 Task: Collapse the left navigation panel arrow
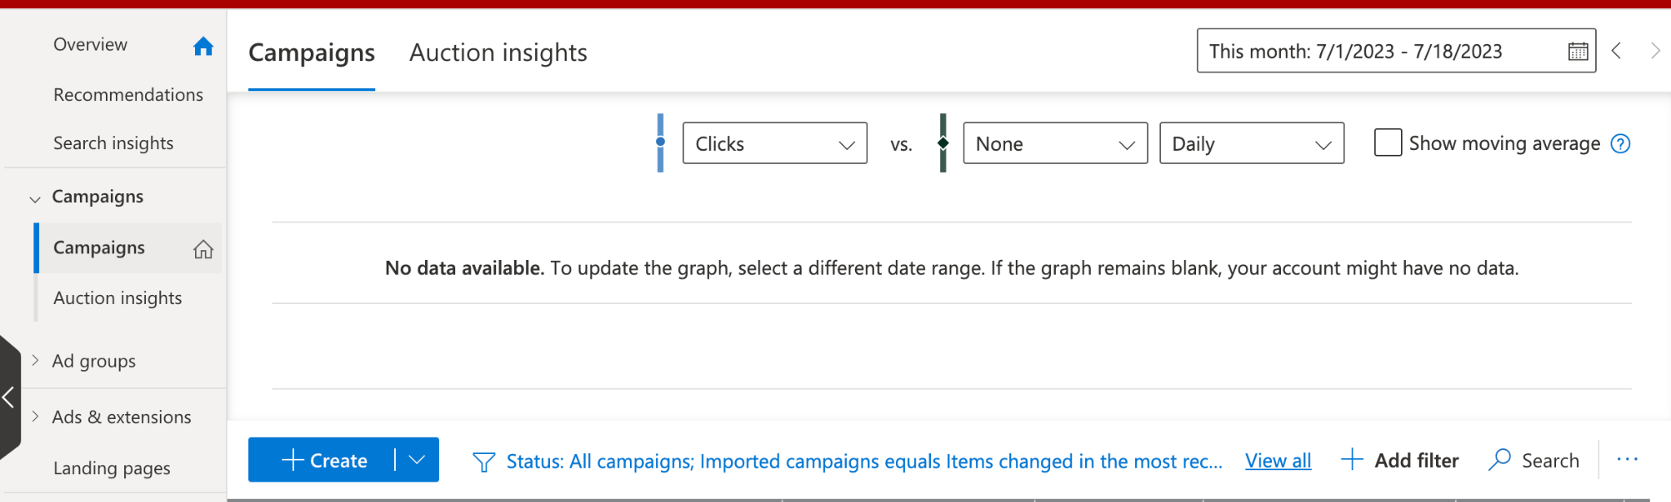point(9,398)
